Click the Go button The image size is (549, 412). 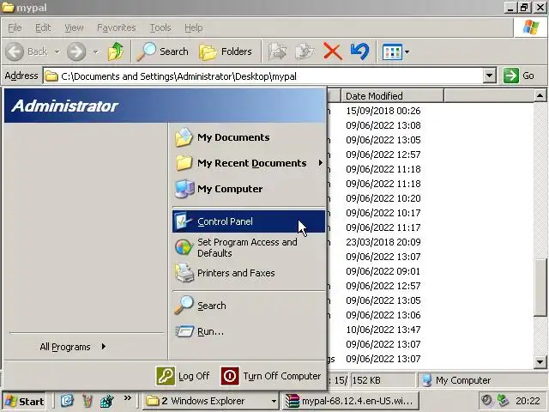tap(519, 76)
